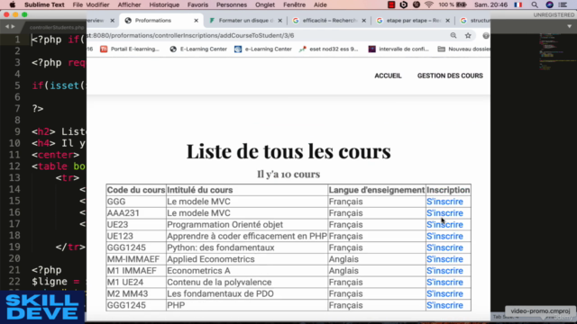
Task: Click cell 'Les fondamentaux de PDO'
Action: point(247,294)
